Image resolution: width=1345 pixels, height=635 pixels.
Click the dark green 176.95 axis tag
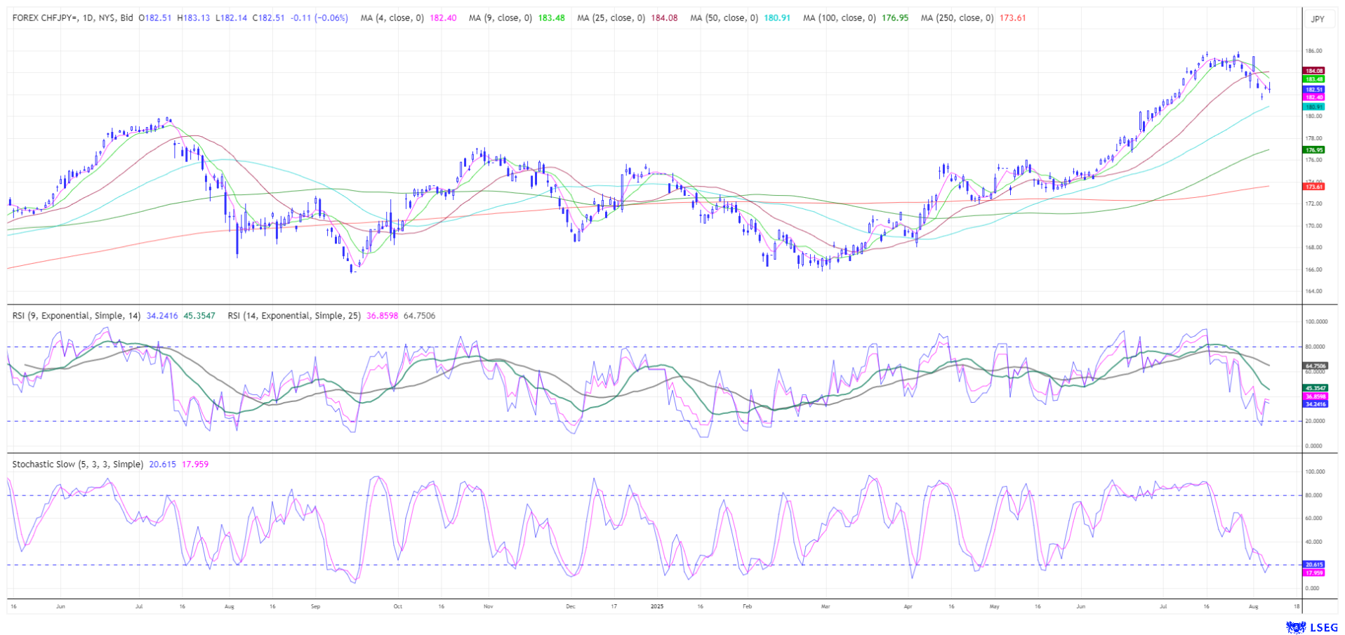[1313, 150]
